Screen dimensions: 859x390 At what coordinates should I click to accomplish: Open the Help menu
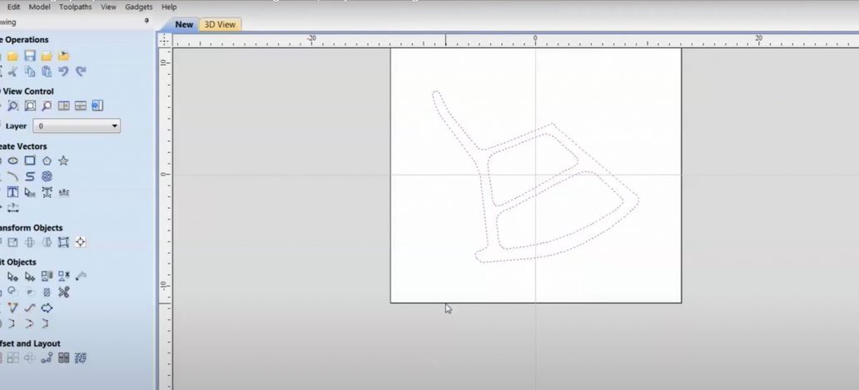tap(169, 7)
